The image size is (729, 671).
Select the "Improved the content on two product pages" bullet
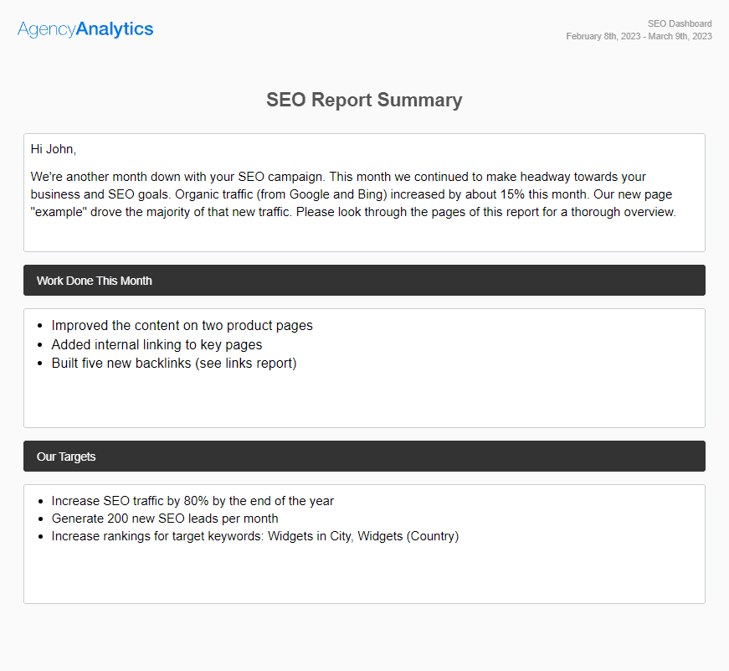182,325
